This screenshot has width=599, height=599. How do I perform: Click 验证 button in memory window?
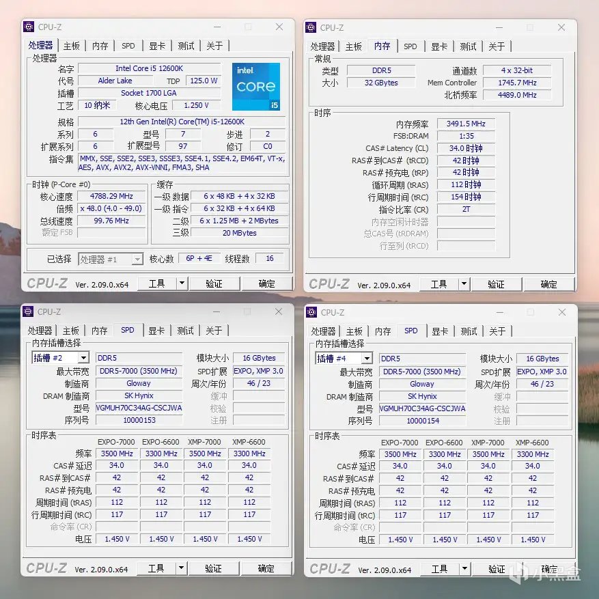click(x=497, y=284)
